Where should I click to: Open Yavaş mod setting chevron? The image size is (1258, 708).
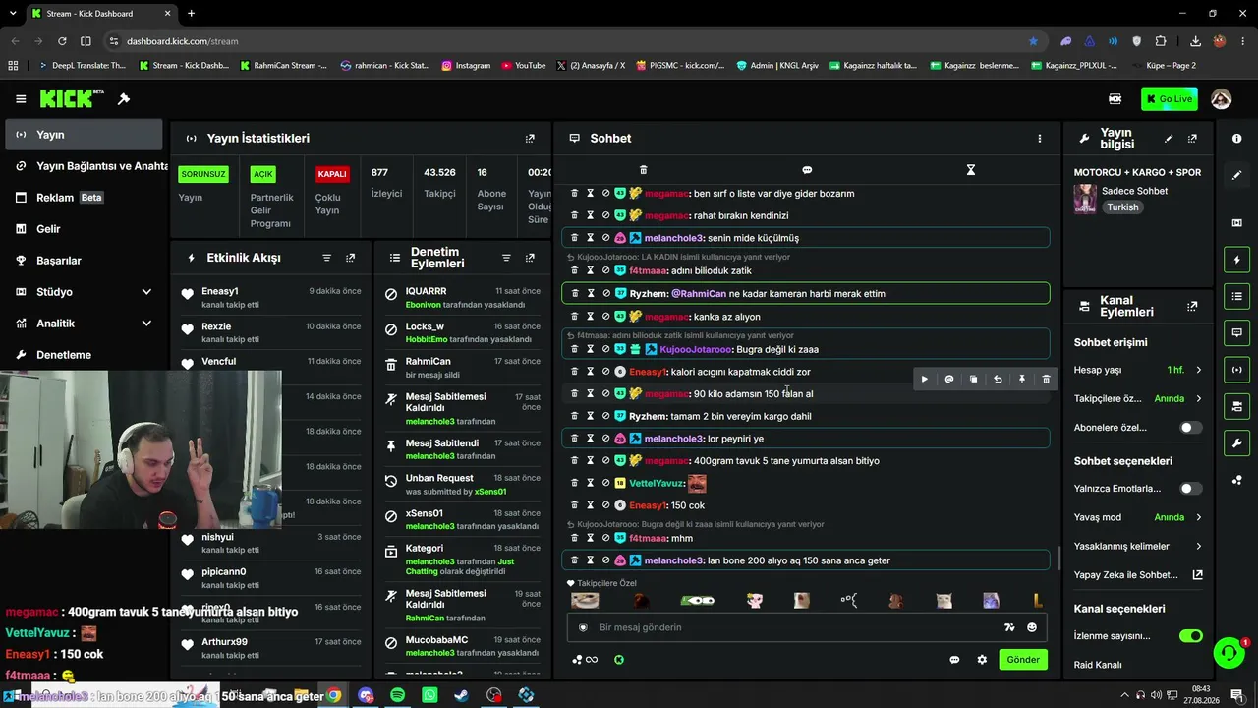(x=1198, y=517)
